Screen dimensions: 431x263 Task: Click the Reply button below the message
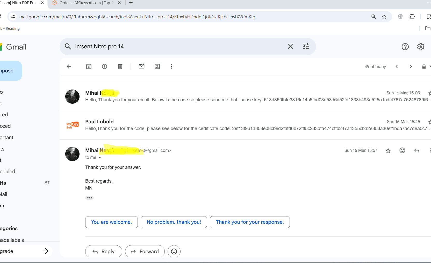tap(104, 251)
